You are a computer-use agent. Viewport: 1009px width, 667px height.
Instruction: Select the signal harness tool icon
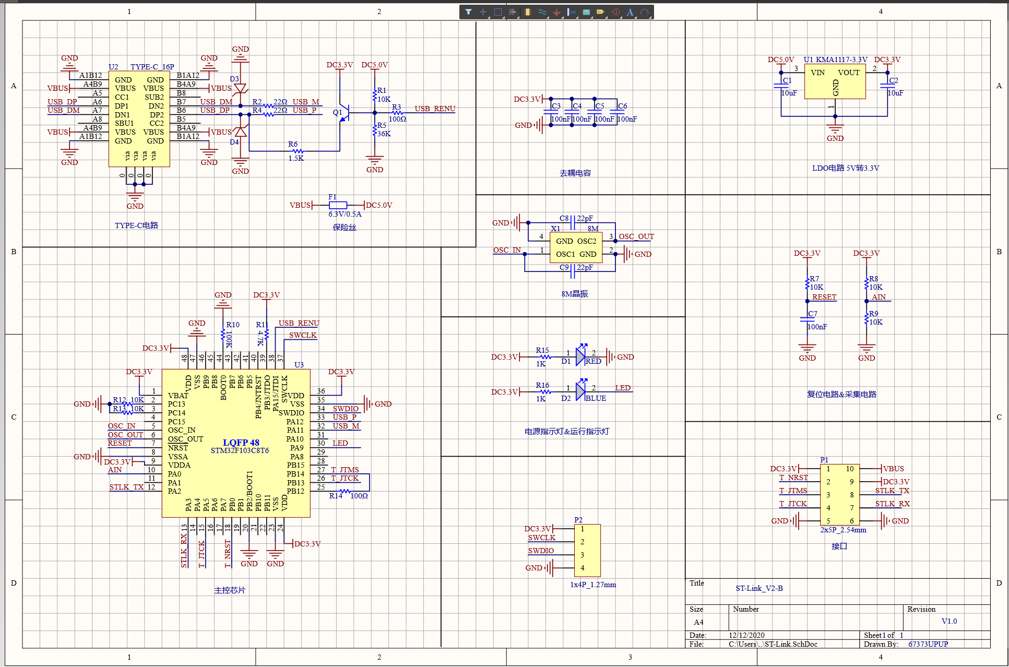tap(572, 12)
